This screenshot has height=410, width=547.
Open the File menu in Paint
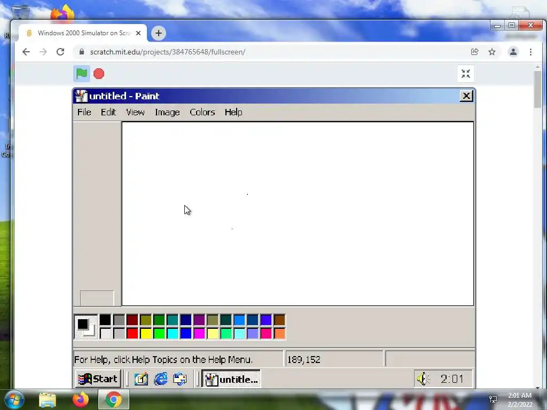84,112
